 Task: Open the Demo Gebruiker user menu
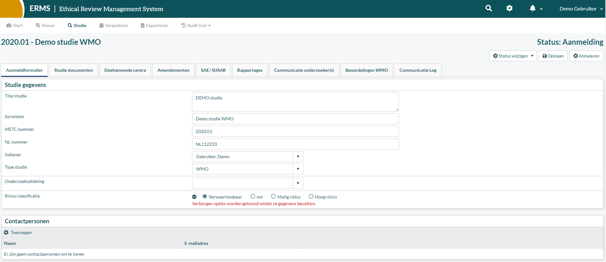tap(581, 9)
